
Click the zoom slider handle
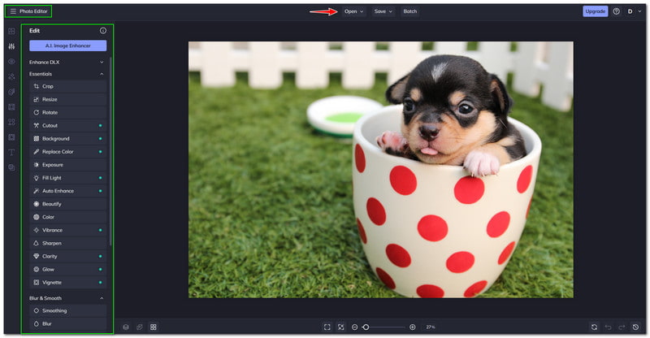(x=366, y=327)
